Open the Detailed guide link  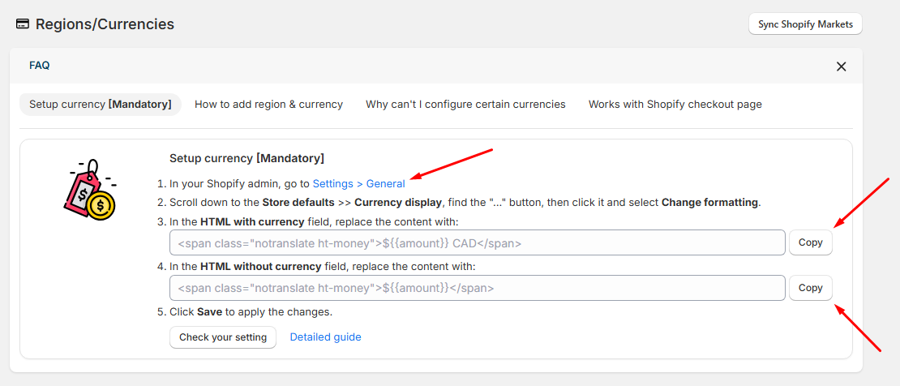(x=325, y=337)
